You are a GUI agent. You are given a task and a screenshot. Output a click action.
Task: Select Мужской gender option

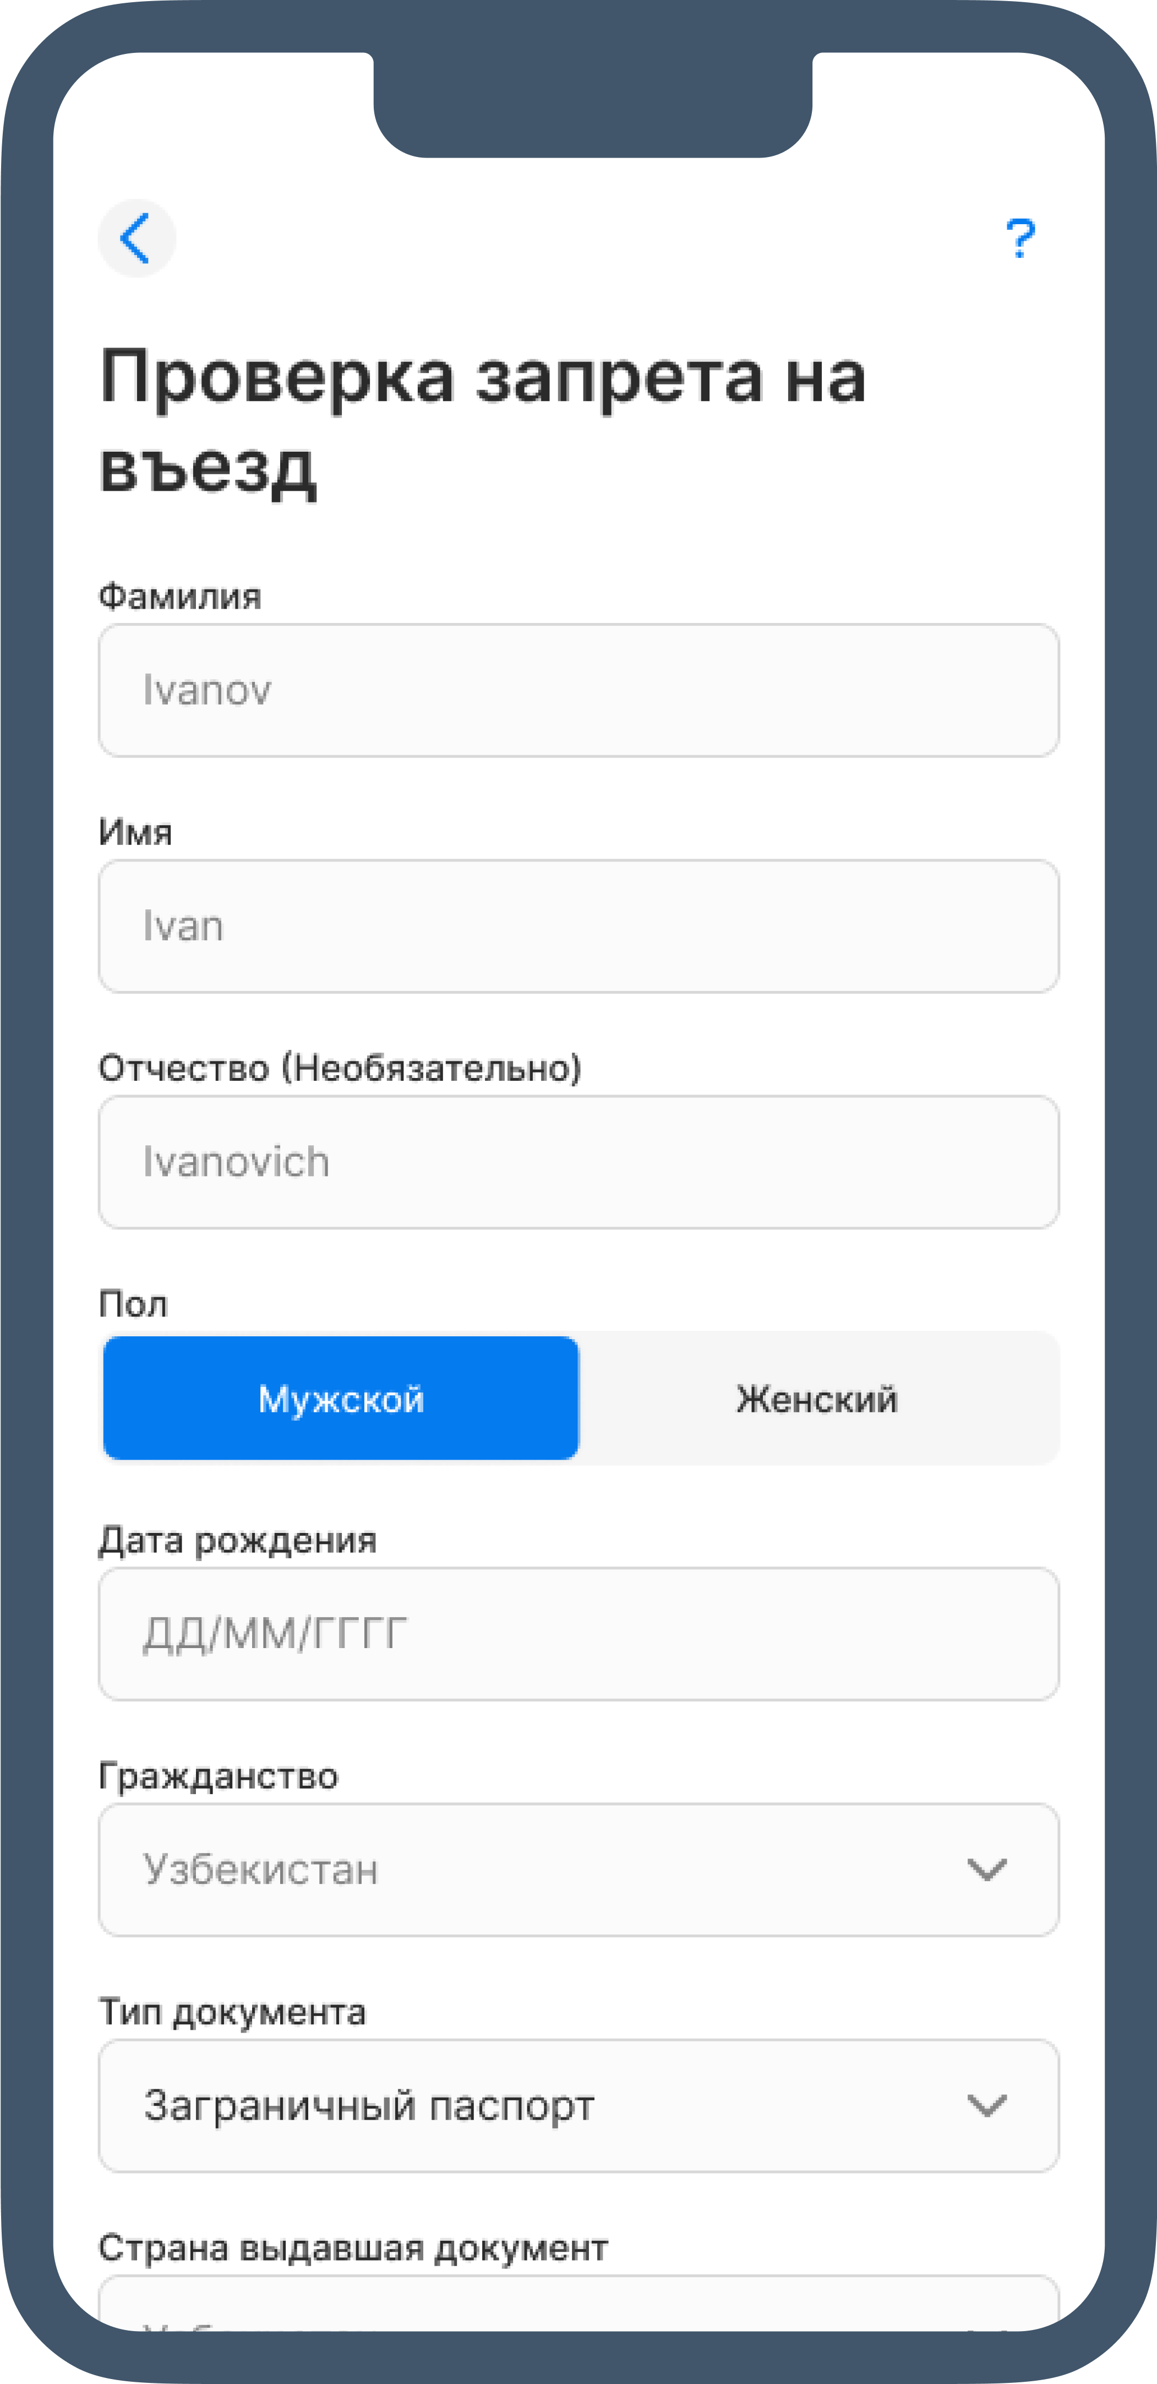[340, 1397]
